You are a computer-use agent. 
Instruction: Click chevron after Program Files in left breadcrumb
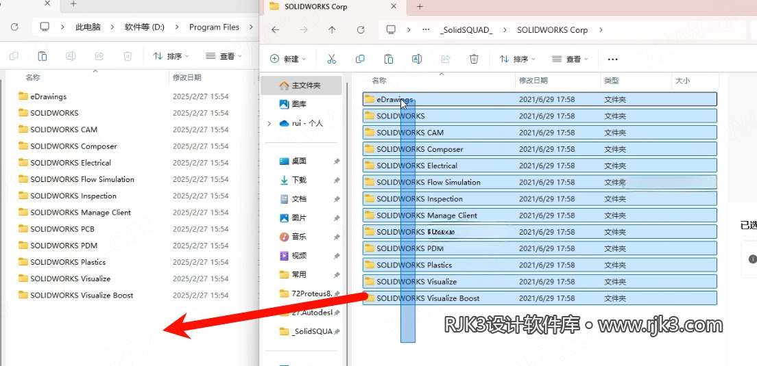coord(251,27)
